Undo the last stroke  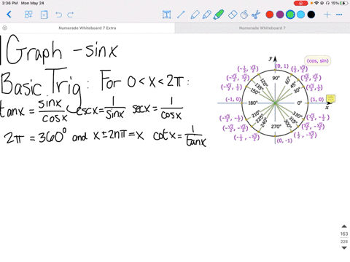(x=58, y=15)
